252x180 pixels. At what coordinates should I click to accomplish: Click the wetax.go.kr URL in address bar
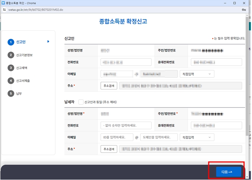pos(36,10)
